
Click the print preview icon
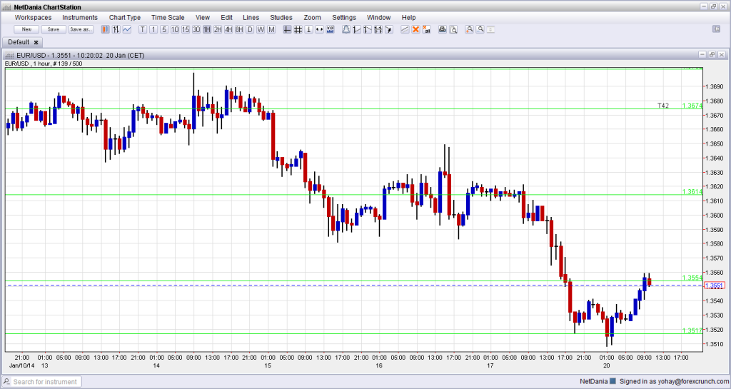453,29
